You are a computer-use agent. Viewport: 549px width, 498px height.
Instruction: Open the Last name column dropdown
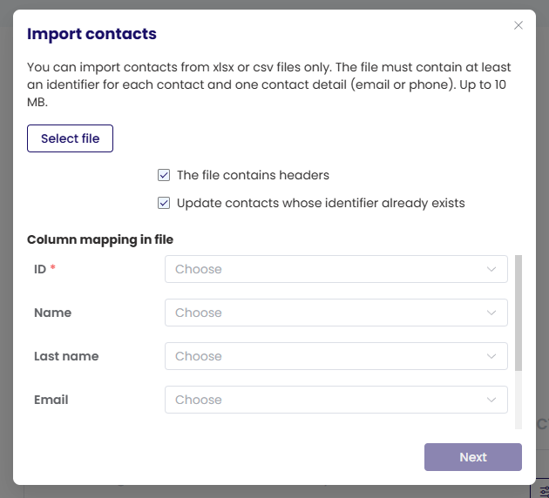(335, 356)
